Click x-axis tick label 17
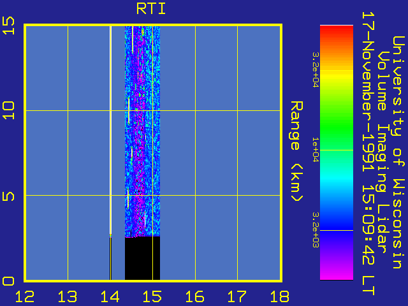The image size is (408, 306). point(237,296)
